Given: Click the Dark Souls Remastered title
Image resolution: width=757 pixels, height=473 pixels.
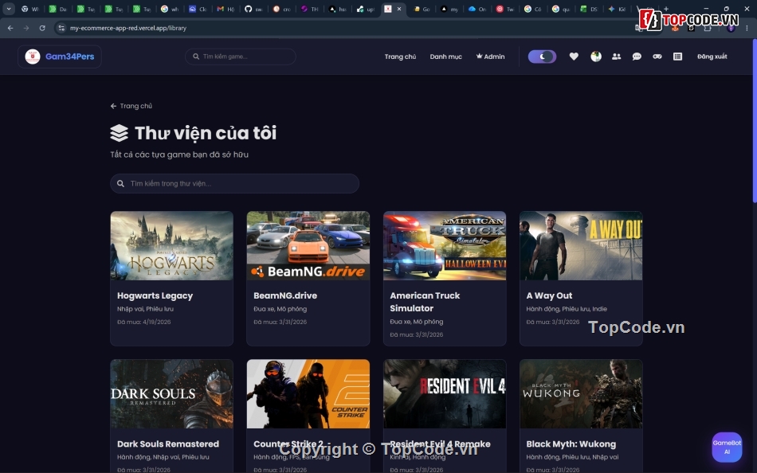Looking at the screenshot, I should point(168,444).
